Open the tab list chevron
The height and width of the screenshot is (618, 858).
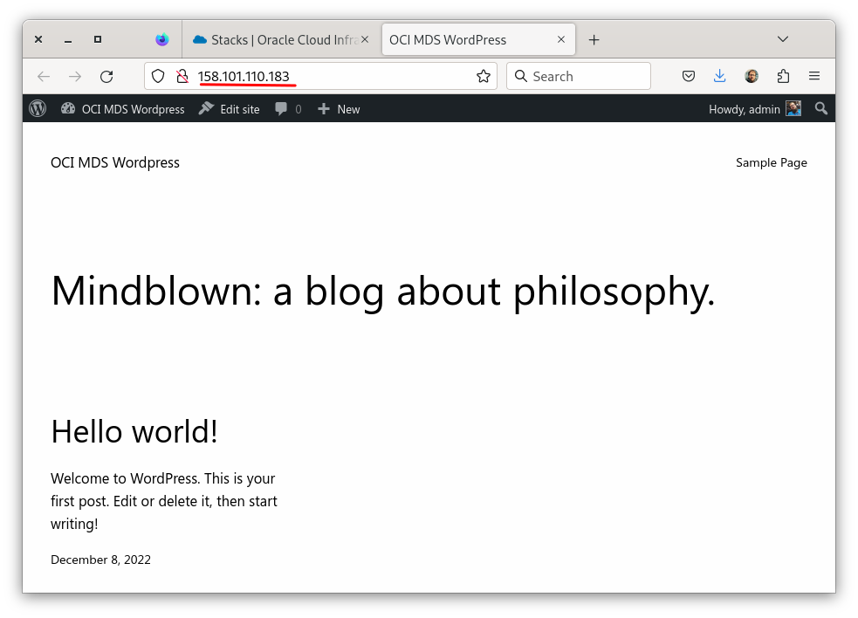click(x=783, y=38)
